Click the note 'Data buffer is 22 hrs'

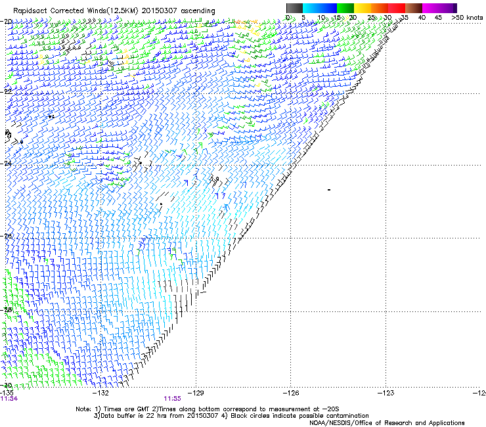pyautogui.click(x=133, y=416)
